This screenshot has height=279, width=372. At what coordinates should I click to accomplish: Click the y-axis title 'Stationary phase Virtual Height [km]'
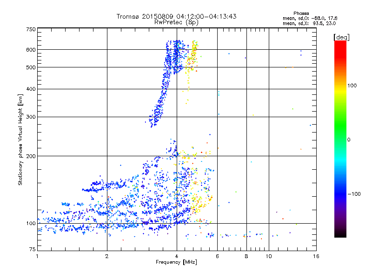pyautogui.click(x=20, y=140)
